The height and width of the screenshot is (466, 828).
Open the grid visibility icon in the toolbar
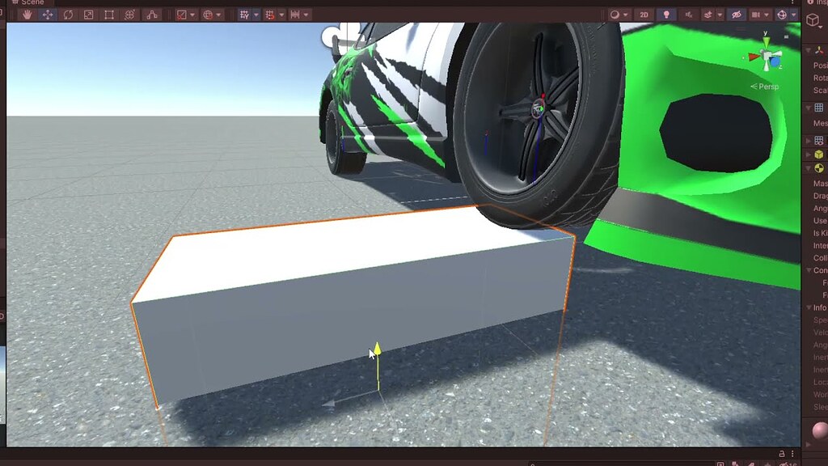(244, 14)
